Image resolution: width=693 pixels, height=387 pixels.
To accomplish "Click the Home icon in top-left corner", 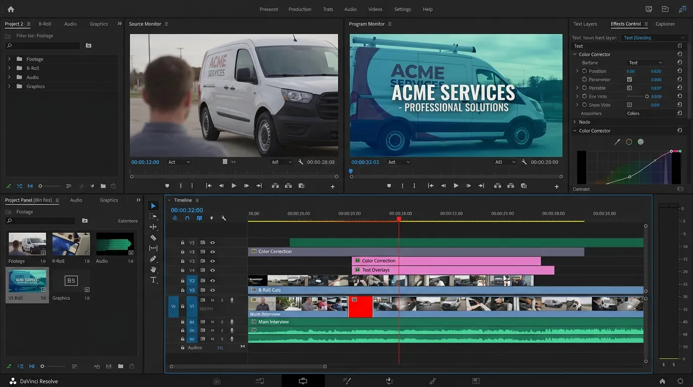I will pos(11,9).
